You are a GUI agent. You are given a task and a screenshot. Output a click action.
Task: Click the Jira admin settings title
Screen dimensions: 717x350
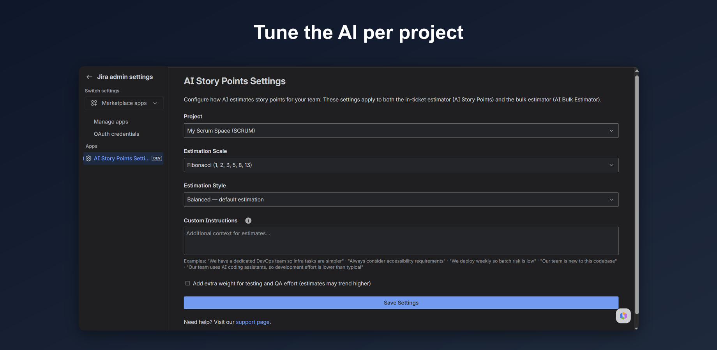(125, 77)
